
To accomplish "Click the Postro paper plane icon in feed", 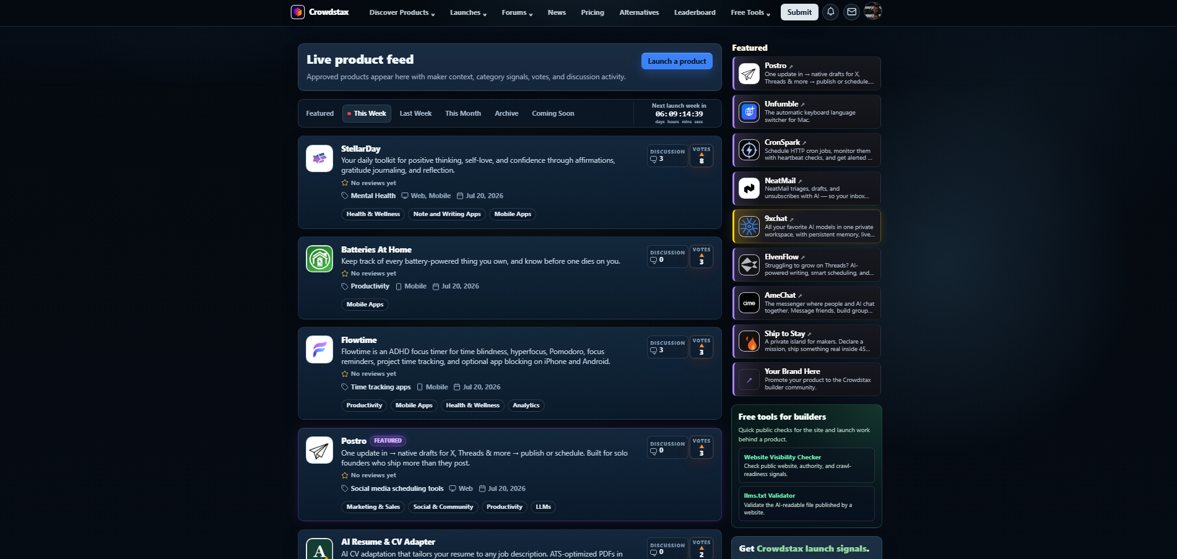I will (319, 450).
